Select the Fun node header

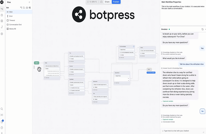100,94
